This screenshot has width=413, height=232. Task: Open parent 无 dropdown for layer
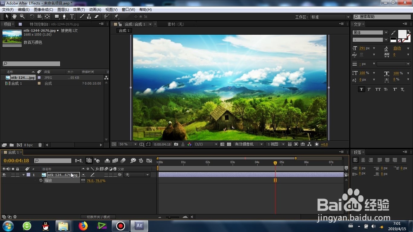(x=137, y=175)
